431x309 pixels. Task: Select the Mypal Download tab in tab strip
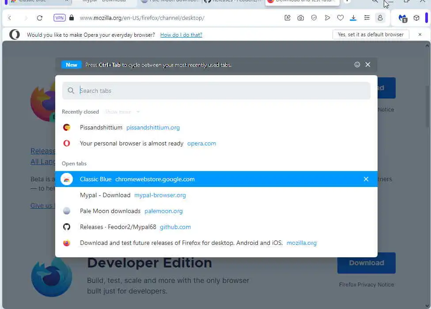(104, 2)
